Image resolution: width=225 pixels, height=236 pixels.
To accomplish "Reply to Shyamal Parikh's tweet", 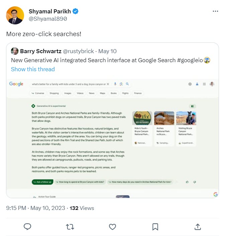I will 28,227.
